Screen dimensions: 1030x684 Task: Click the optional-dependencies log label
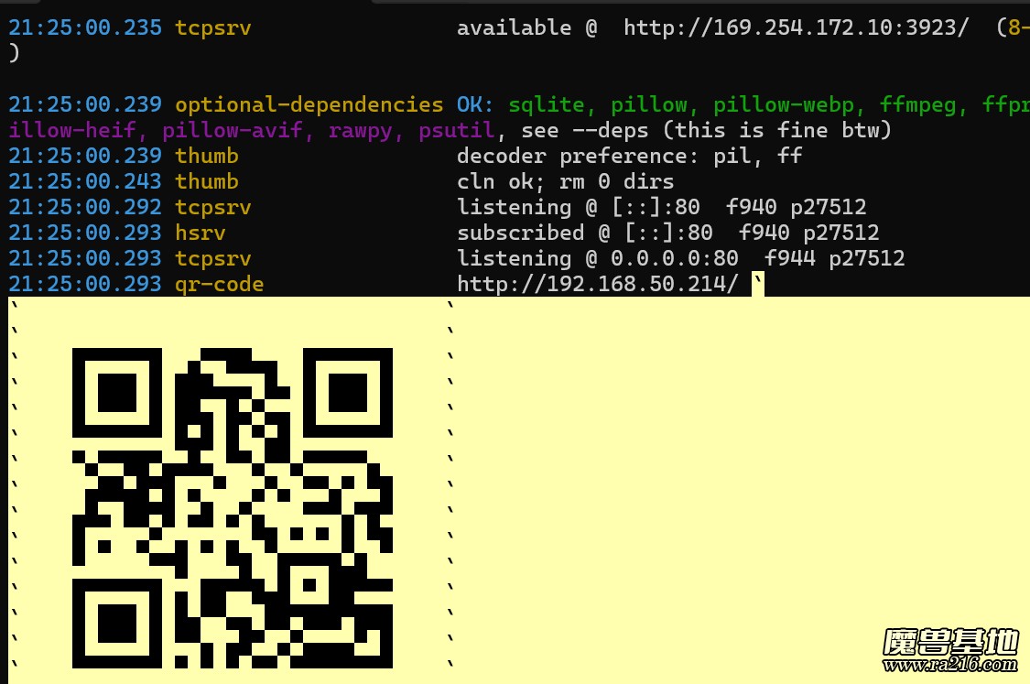(309, 105)
